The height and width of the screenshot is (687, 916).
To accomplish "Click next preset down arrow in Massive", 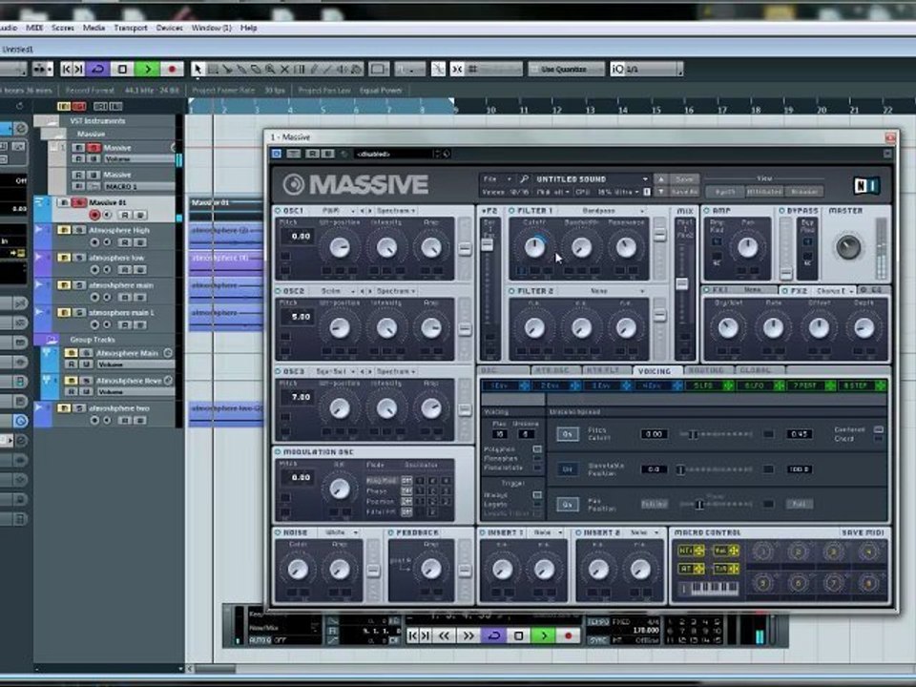I will 660,192.
